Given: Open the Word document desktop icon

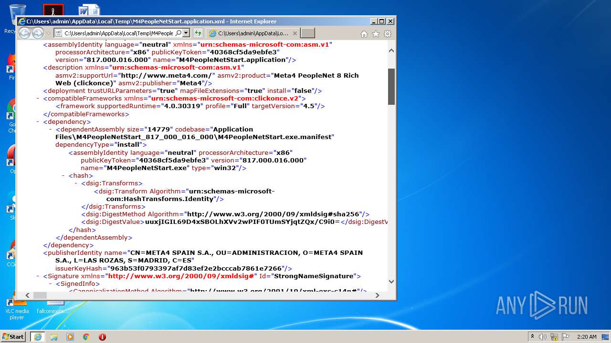Looking at the screenshot, I should click(x=89, y=10).
